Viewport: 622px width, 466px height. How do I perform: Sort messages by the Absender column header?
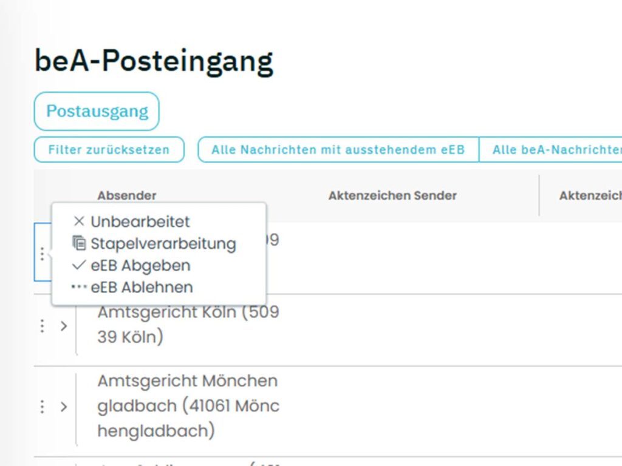click(128, 195)
